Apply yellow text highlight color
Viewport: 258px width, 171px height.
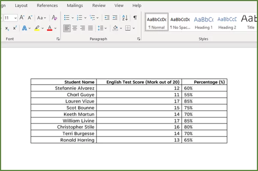click(x=37, y=28)
